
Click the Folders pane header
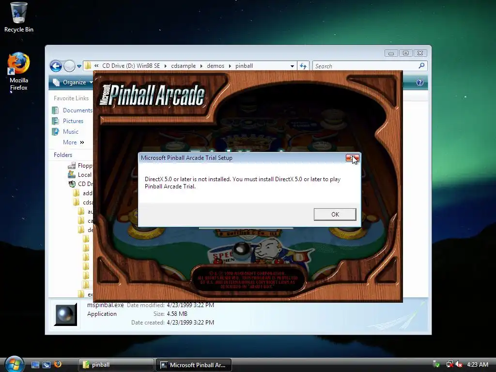[63, 155]
